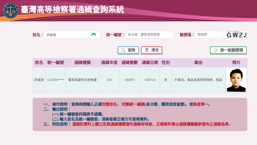Viewport: 257px width, 145px height.
Task: Focus the 姓名 name input field
Action: coord(67,35)
